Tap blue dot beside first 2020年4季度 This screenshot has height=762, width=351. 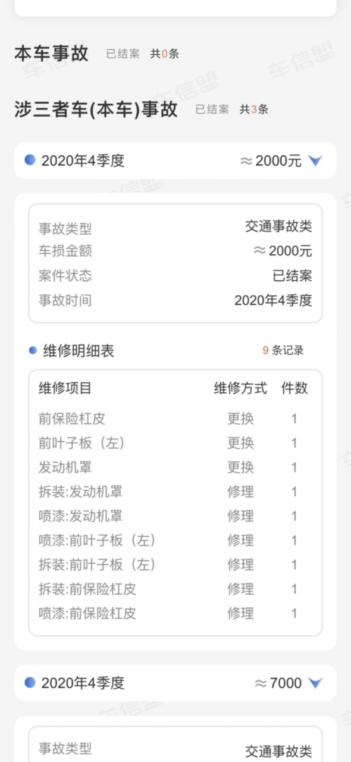[x=30, y=160]
